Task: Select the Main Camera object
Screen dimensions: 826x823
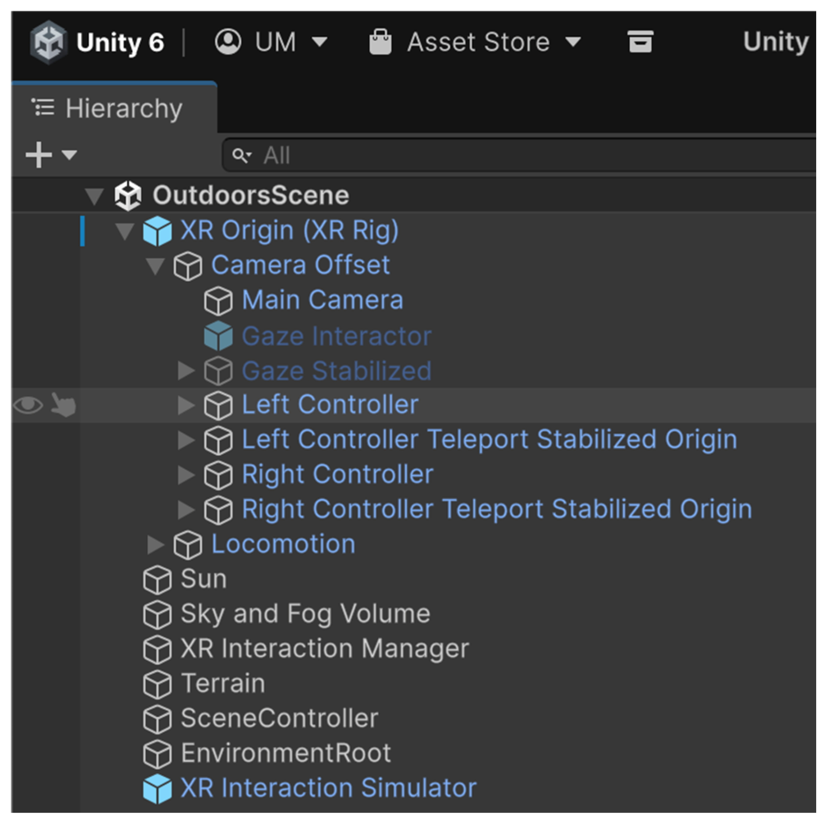Action: [322, 300]
